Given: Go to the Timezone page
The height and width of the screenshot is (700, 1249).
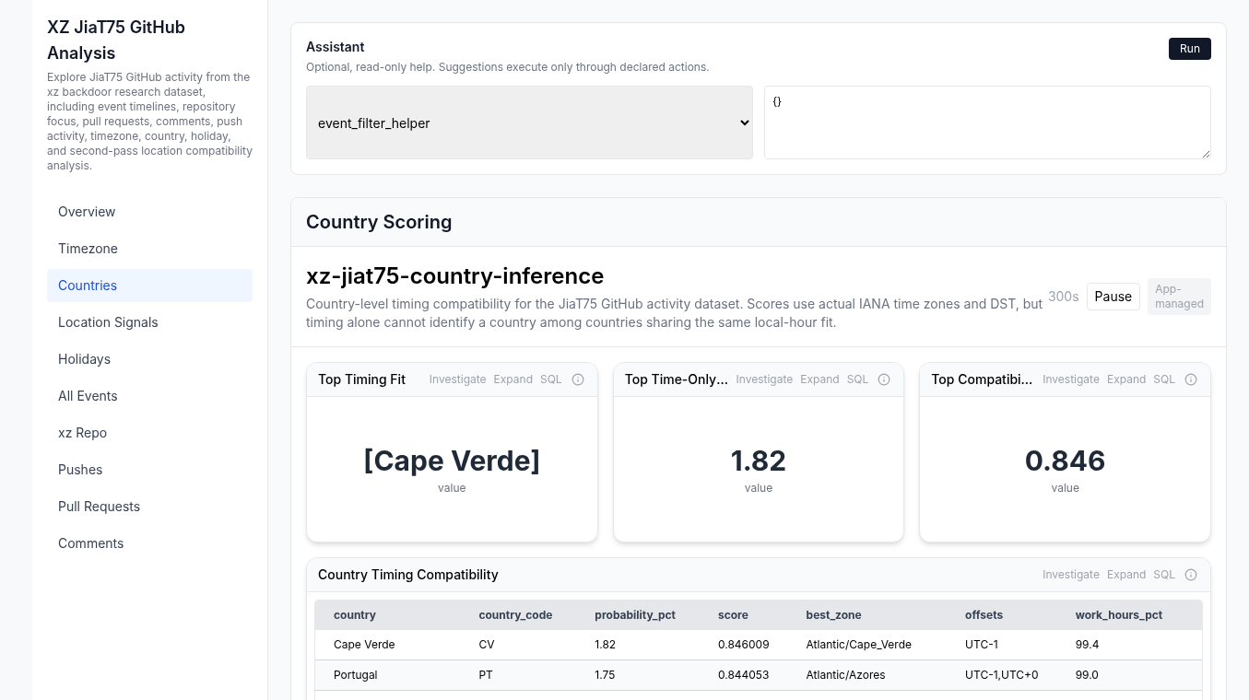Looking at the screenshot, I should 149,249.
